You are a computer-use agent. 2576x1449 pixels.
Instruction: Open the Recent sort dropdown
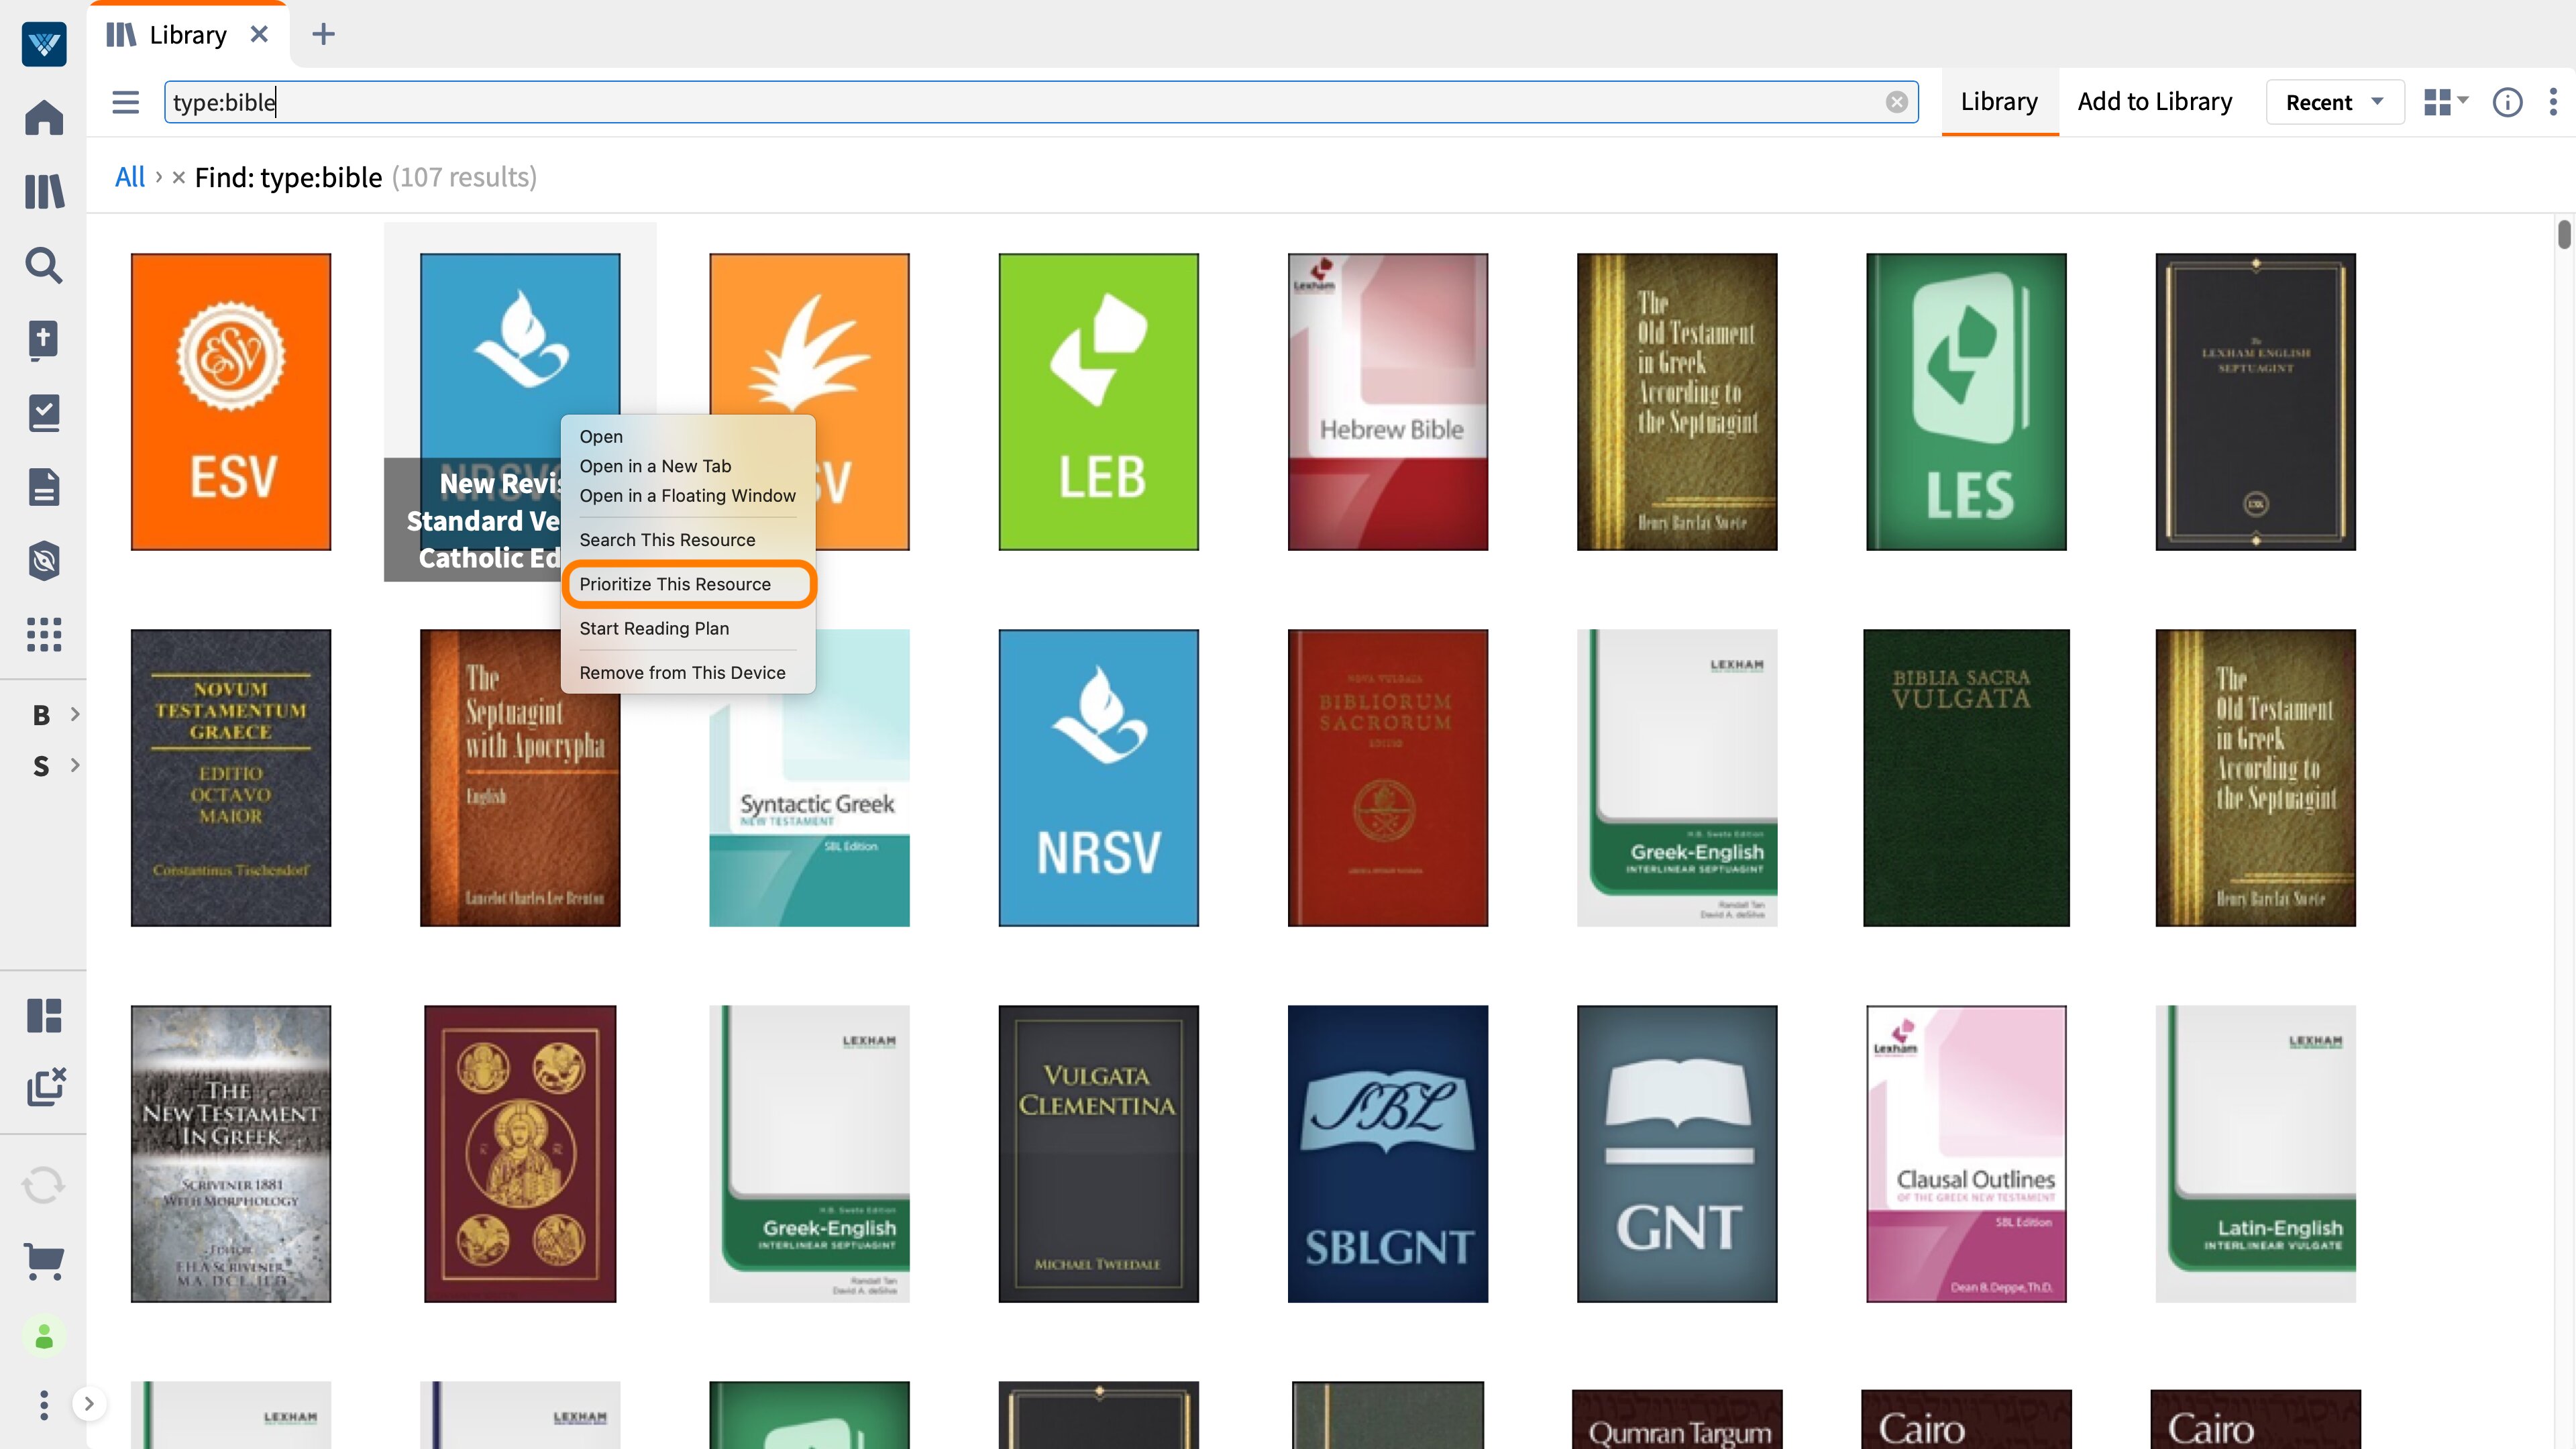point(2334,102)
